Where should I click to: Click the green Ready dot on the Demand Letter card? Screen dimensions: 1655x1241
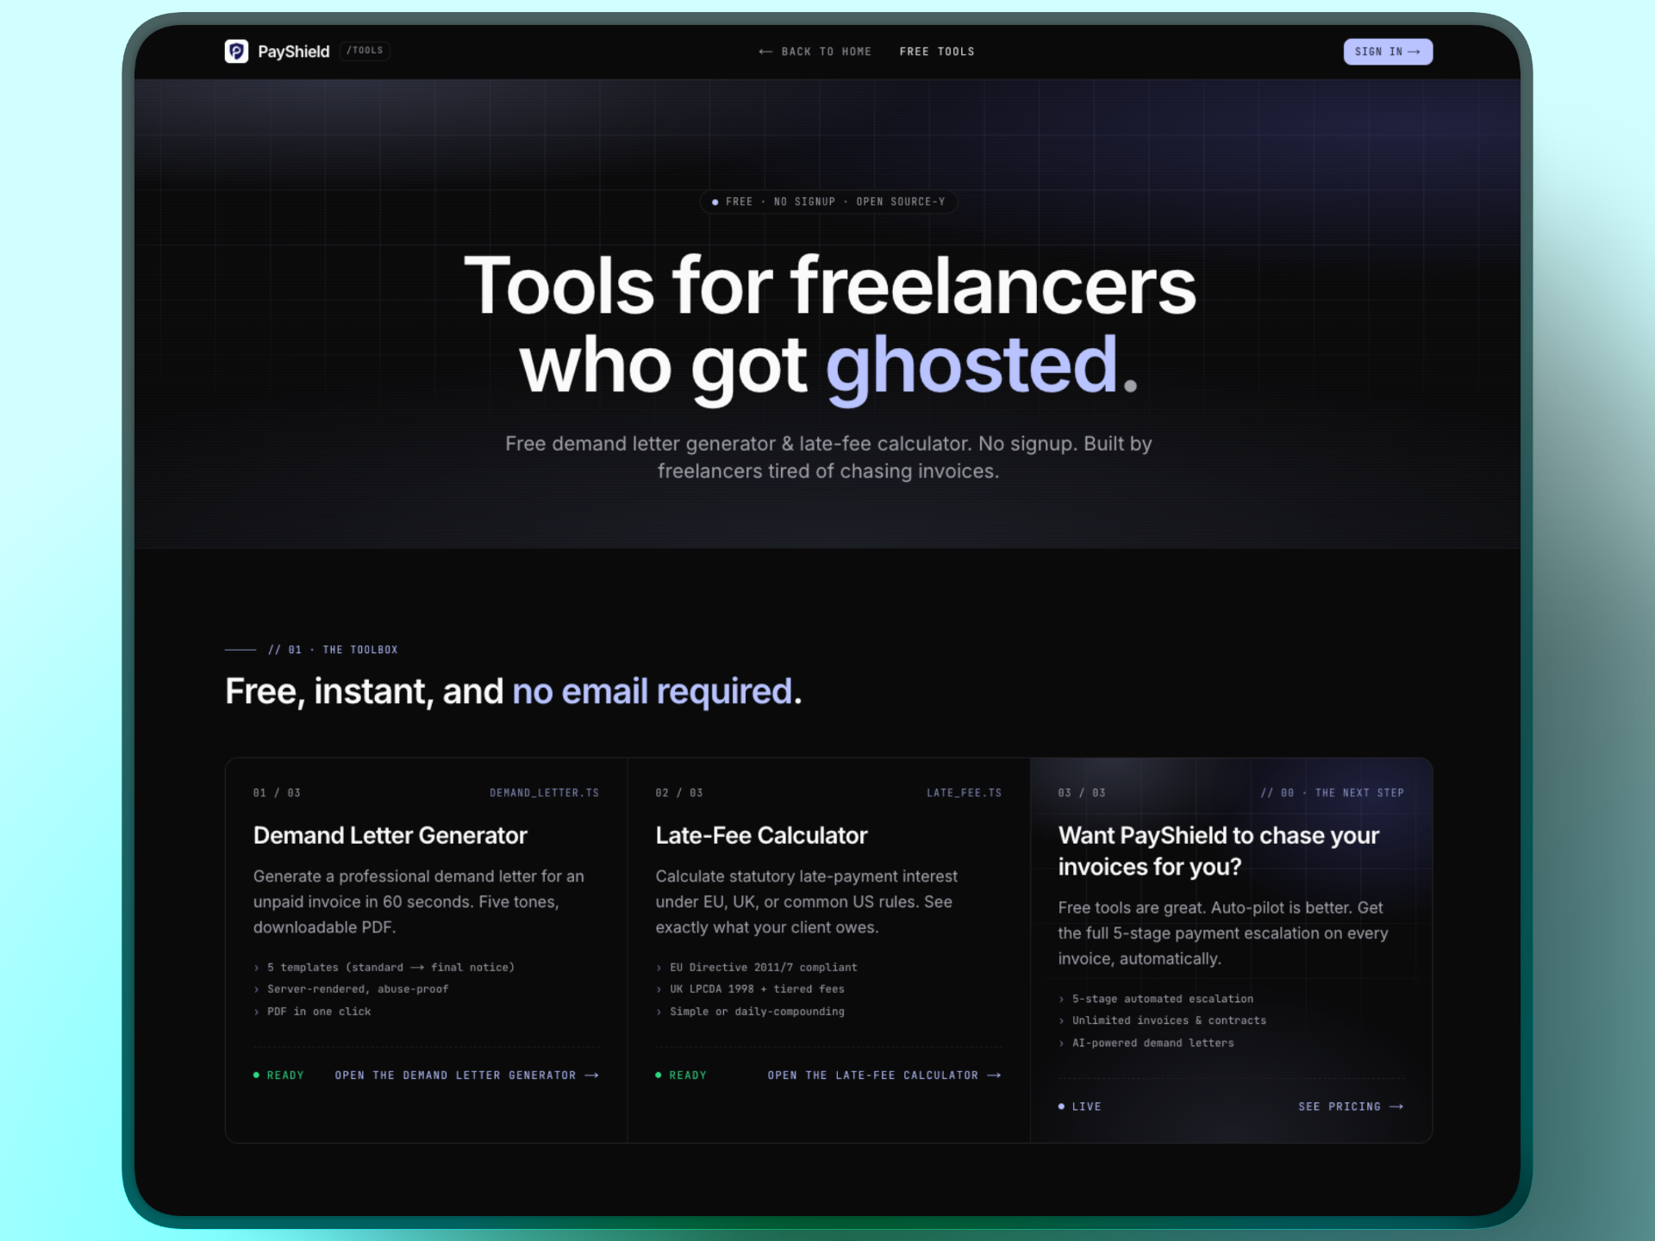[x=256, y=1076]
